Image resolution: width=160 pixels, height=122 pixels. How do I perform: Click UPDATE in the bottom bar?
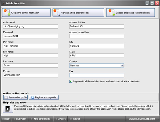(61, 119)
